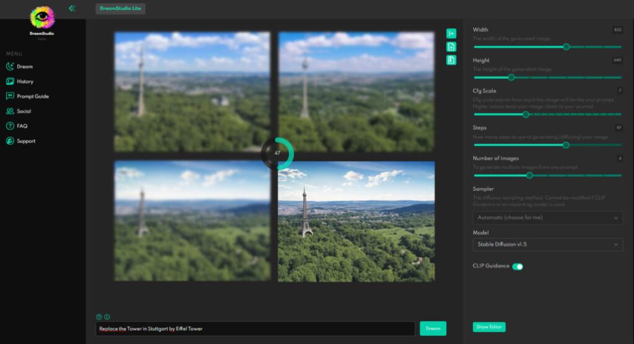Screen dimensions: 634x344
Task: Click the FAQ question mark icon
Action: (x=10, y=126)
